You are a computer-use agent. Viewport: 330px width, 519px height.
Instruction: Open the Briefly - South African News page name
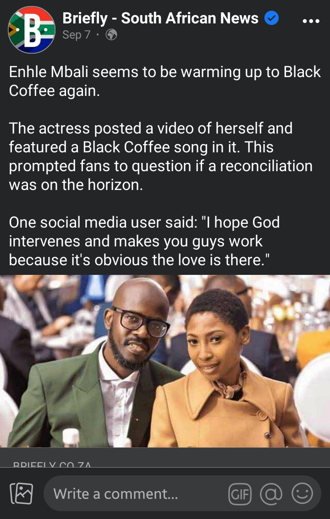(x=160, y=18)
